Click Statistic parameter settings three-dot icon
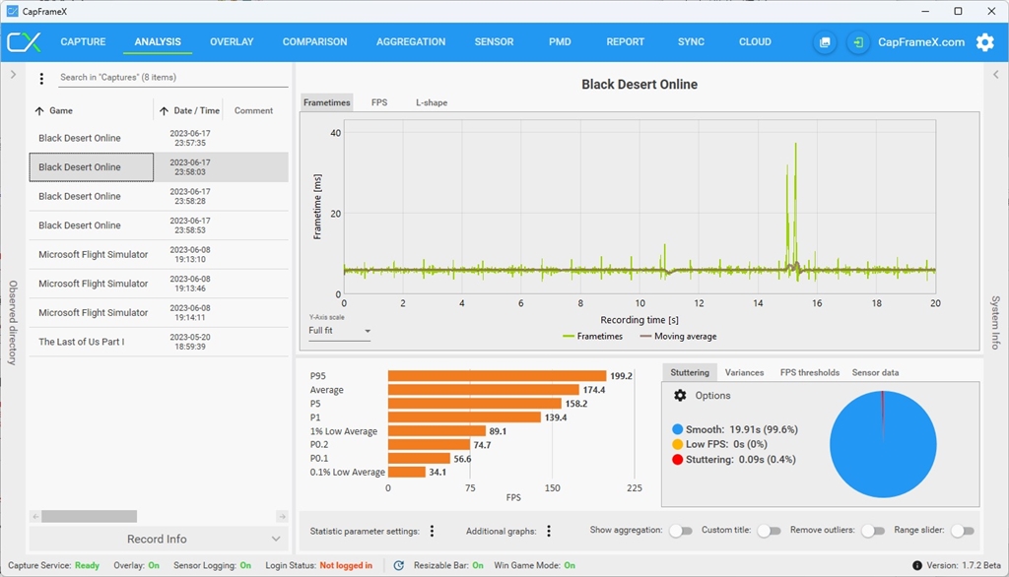Viewport: 1009px width, 577px height. (x=432, y=531)
